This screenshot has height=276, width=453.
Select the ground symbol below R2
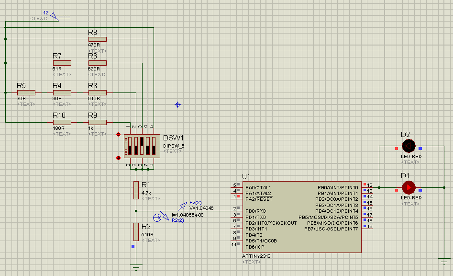[x=136, y=266]
